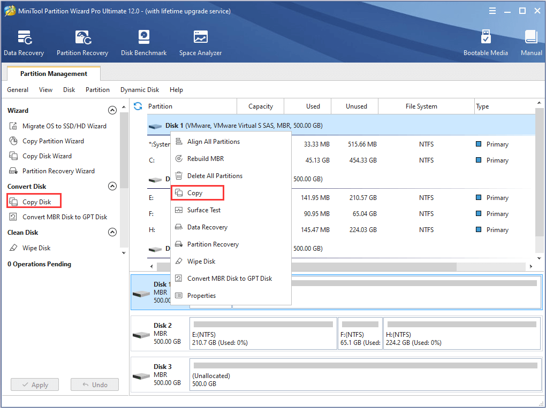
Task: Collapse the Convert Disk section
Action: (x=112, y=187)
